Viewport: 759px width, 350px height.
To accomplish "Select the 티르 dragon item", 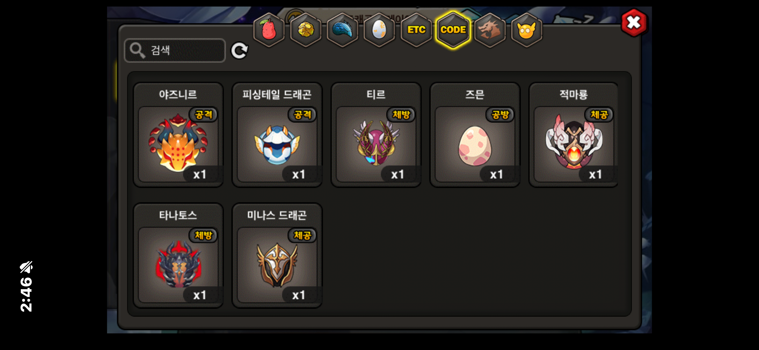I will 376,135.
